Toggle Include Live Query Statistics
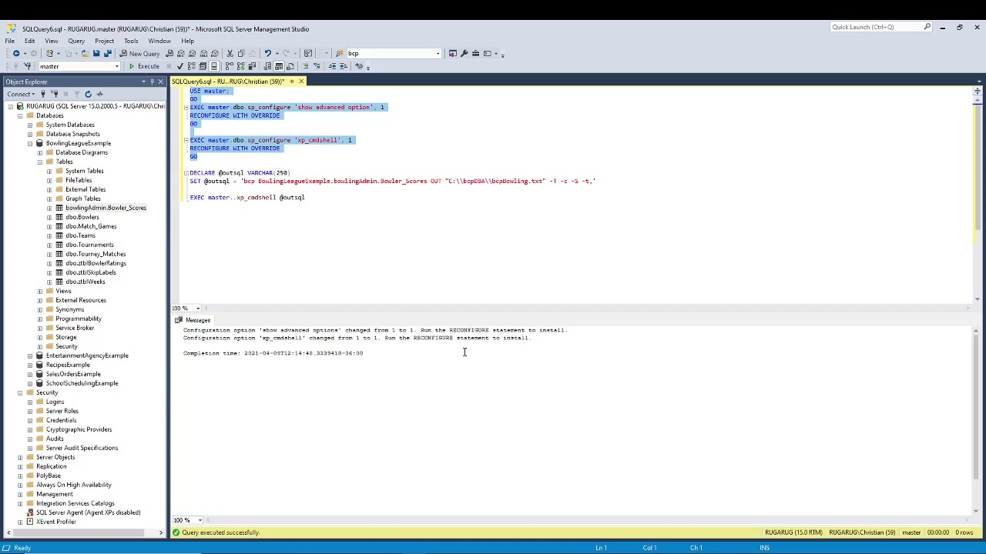 [240, 66]
